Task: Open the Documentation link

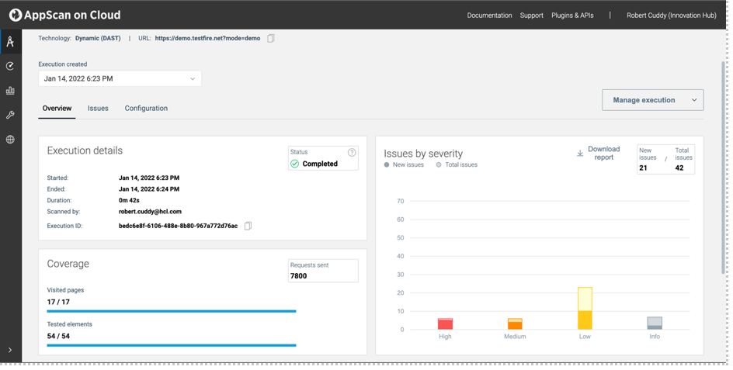Action: [x=489, y=16]
